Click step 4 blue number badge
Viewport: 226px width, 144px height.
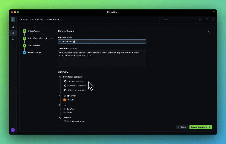24,52
